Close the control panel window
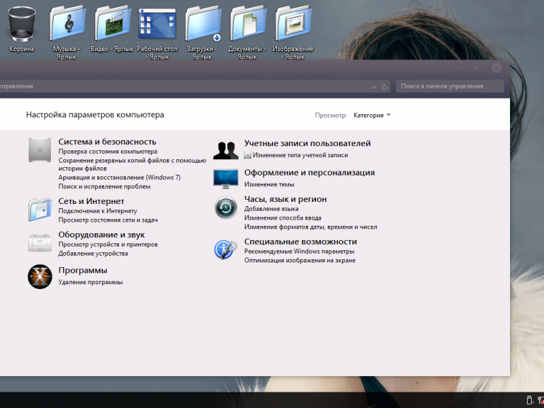544x408 pixels. [x=496, y=68]
